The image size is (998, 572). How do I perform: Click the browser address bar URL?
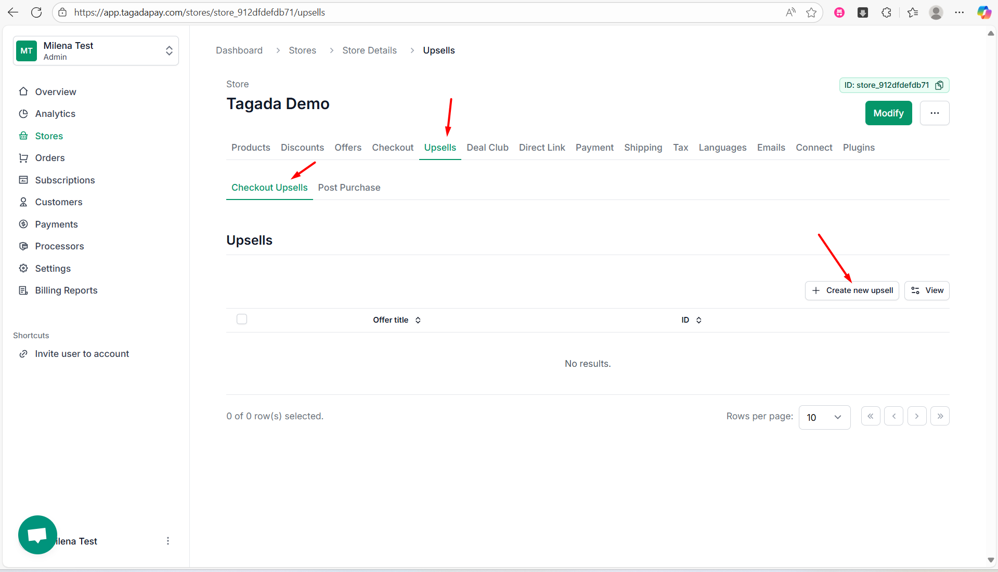pos(199,12)
